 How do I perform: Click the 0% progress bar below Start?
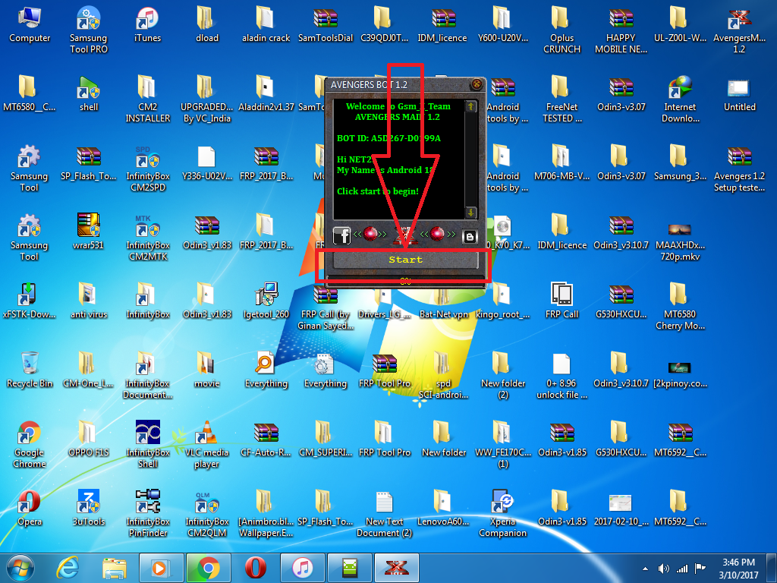(x=405, y=281)
